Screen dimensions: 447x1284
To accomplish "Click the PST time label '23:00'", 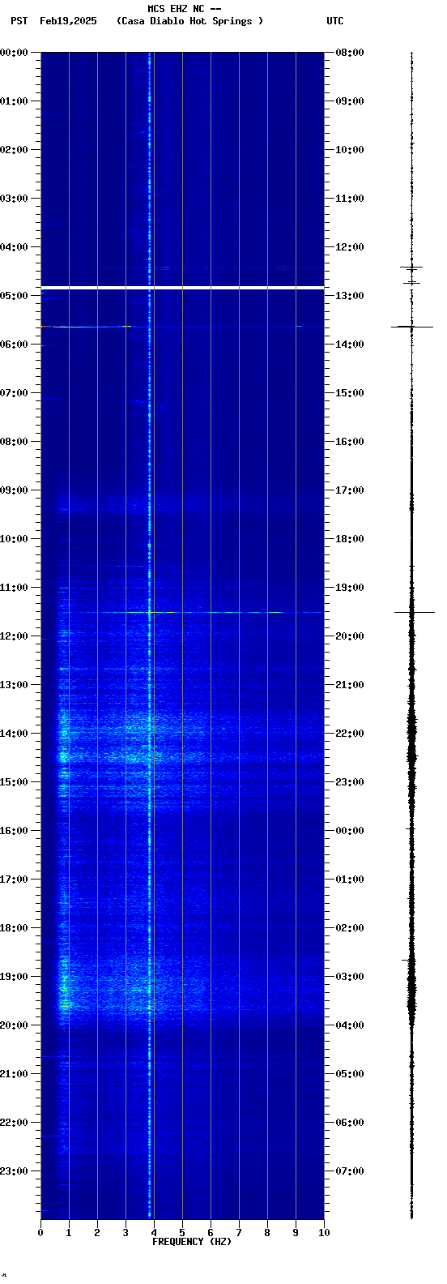I will pos(15,1171).
